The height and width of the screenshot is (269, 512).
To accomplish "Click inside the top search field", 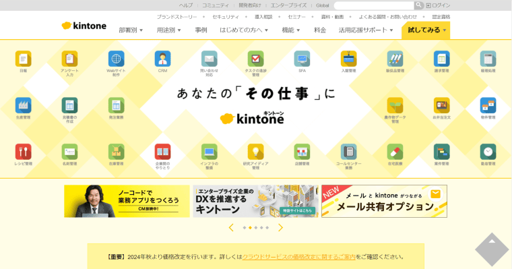I will tap(374, 5).
